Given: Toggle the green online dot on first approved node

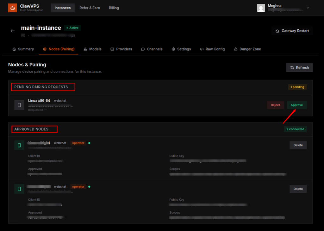Looking at the screenshot, I should (x=89, y=143).
